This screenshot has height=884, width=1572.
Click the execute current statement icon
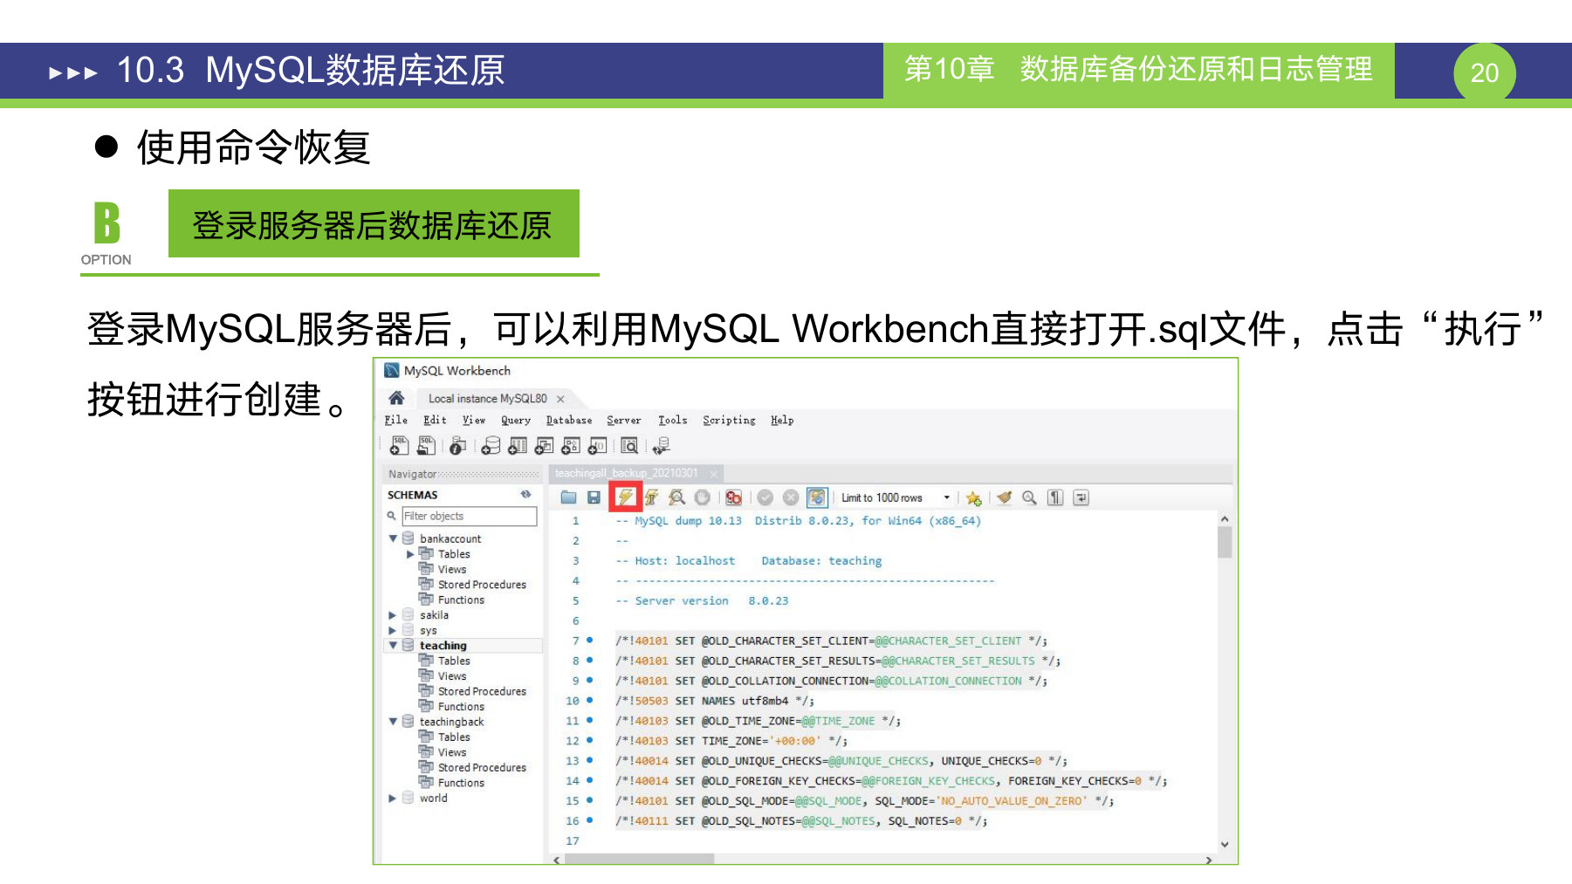651,497
